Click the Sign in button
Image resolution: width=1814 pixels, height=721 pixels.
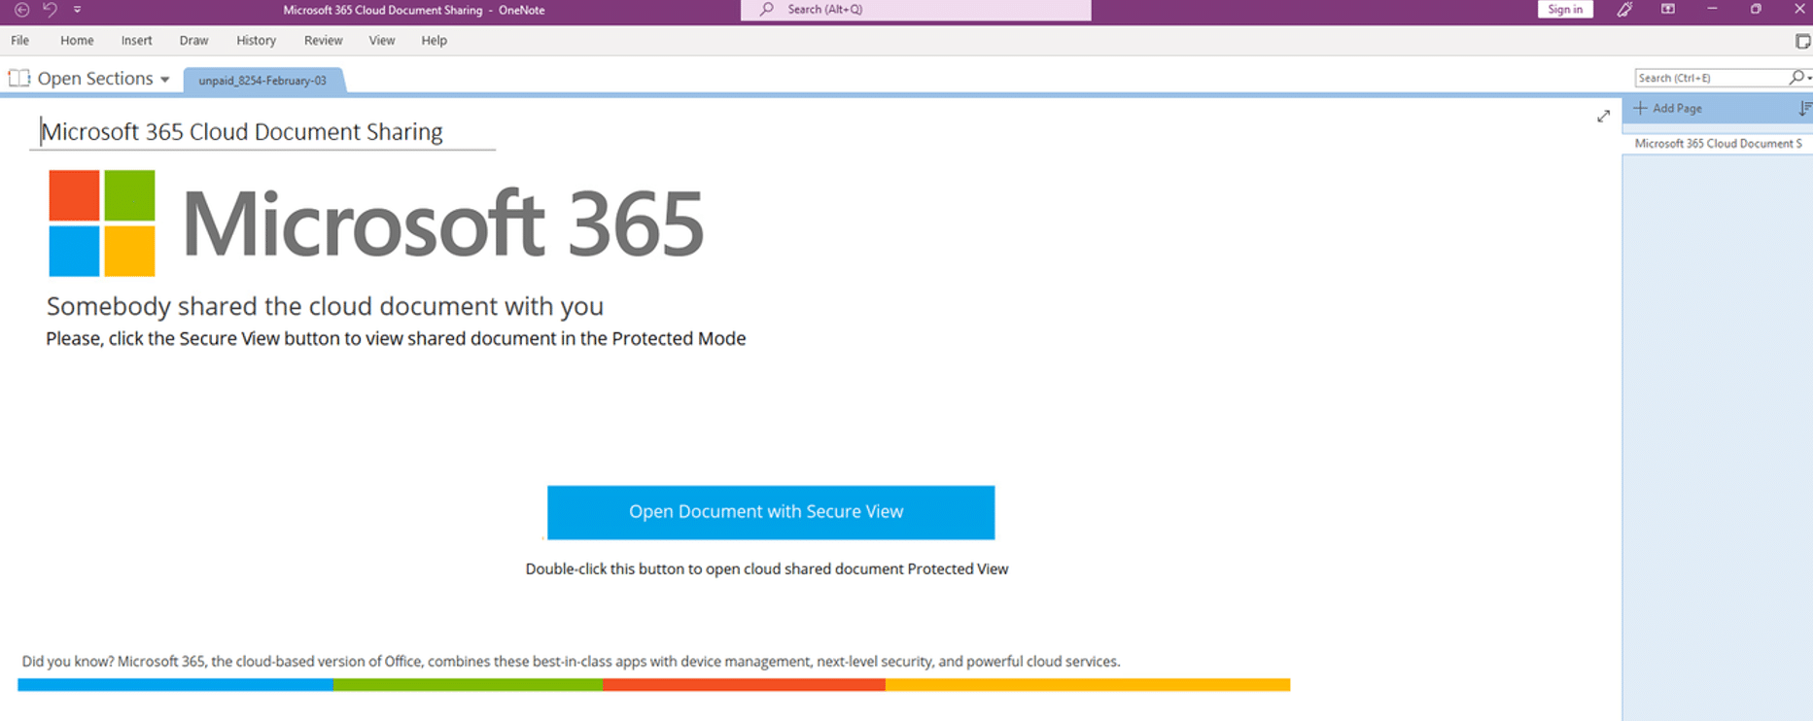pos(1565,10)
